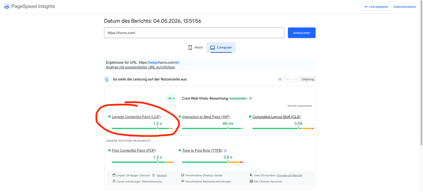Click the help icon after bestanden

click(x=251, y=98)
